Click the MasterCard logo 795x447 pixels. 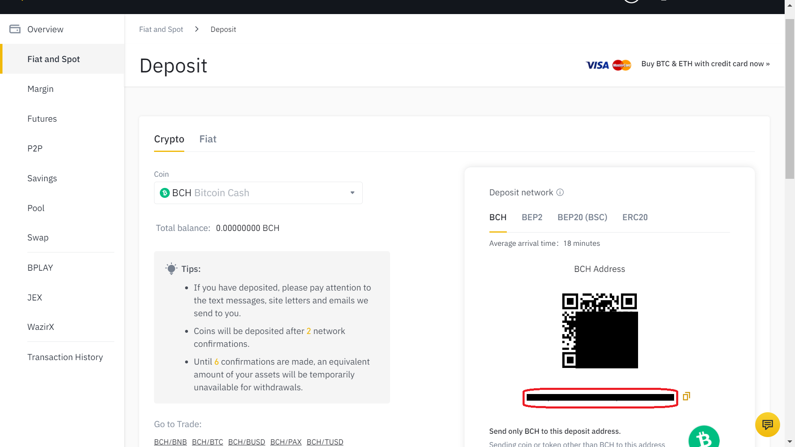pos(622,65)
